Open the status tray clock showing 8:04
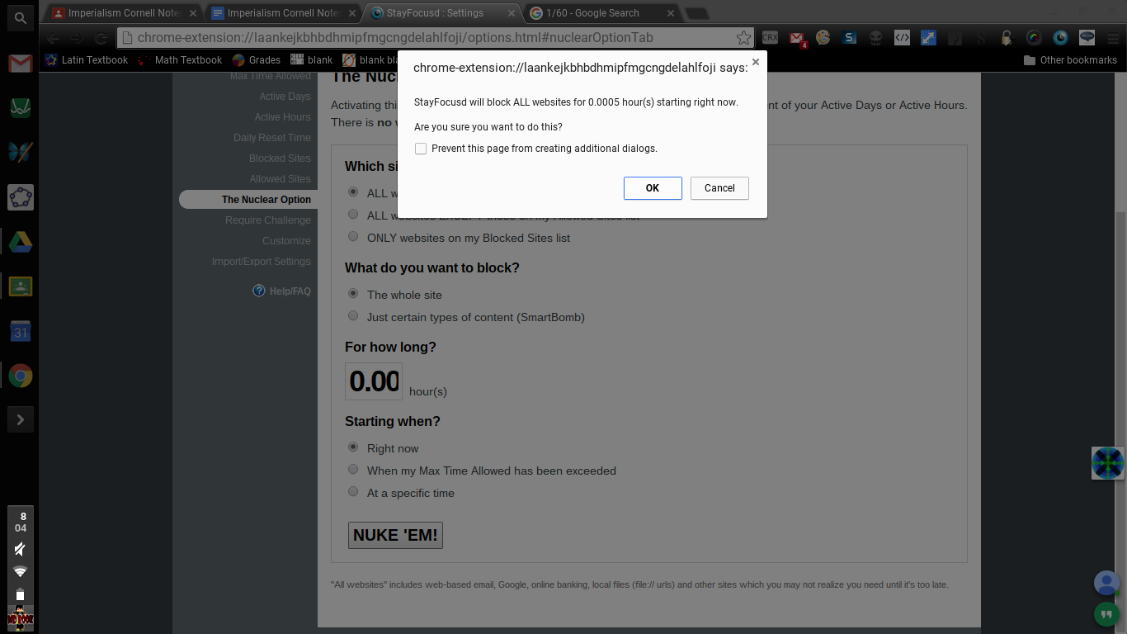Screen dimensions: 1127x634 (x=21, y=523)
